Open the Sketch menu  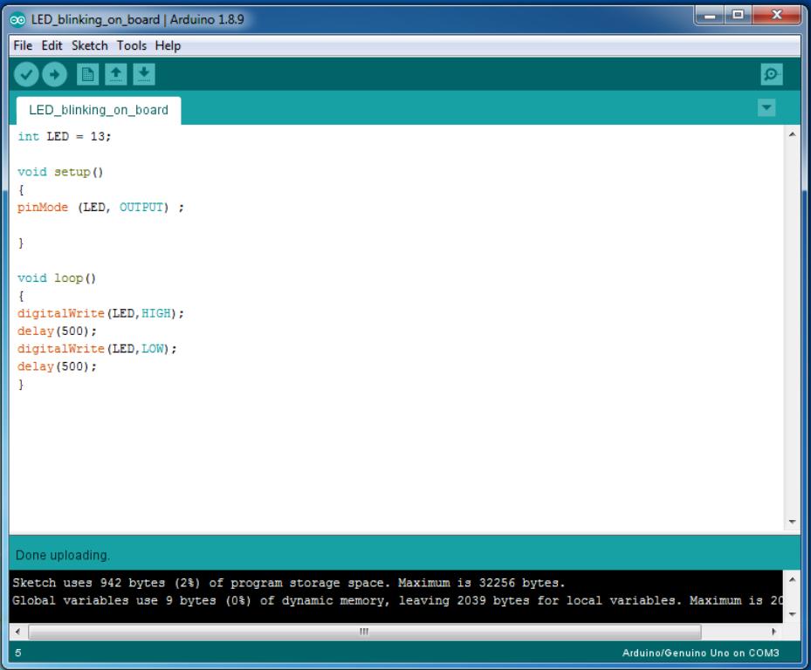tap(89, 45)
